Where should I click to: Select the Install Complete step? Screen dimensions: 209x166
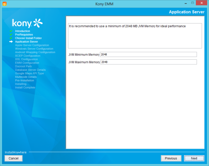point(25,87)
